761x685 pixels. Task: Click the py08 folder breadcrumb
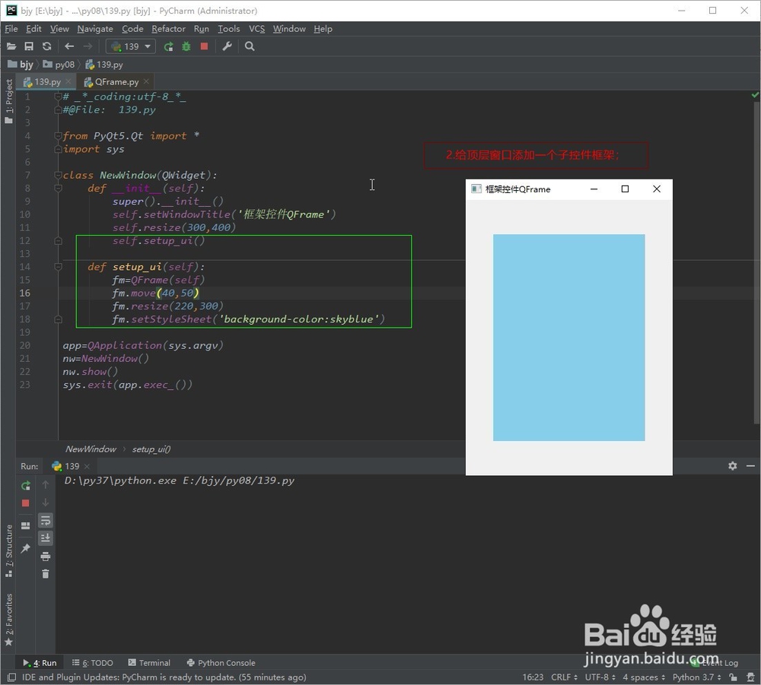click(x=59, y=65)
